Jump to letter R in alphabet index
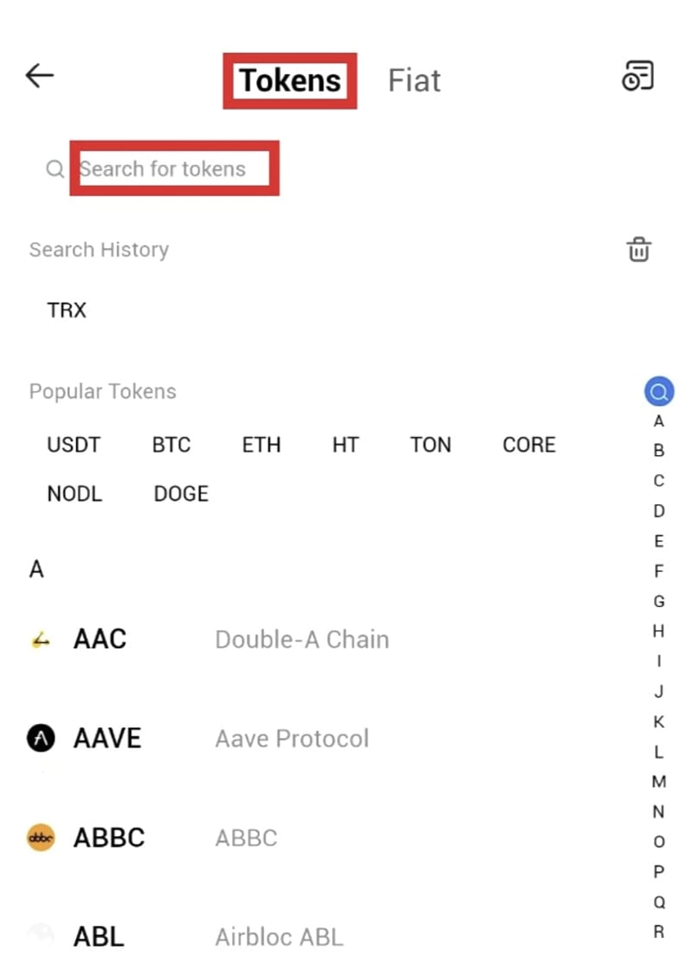This screenshot has height=968, width=700. pyautogui.click(x=659, y=931)
